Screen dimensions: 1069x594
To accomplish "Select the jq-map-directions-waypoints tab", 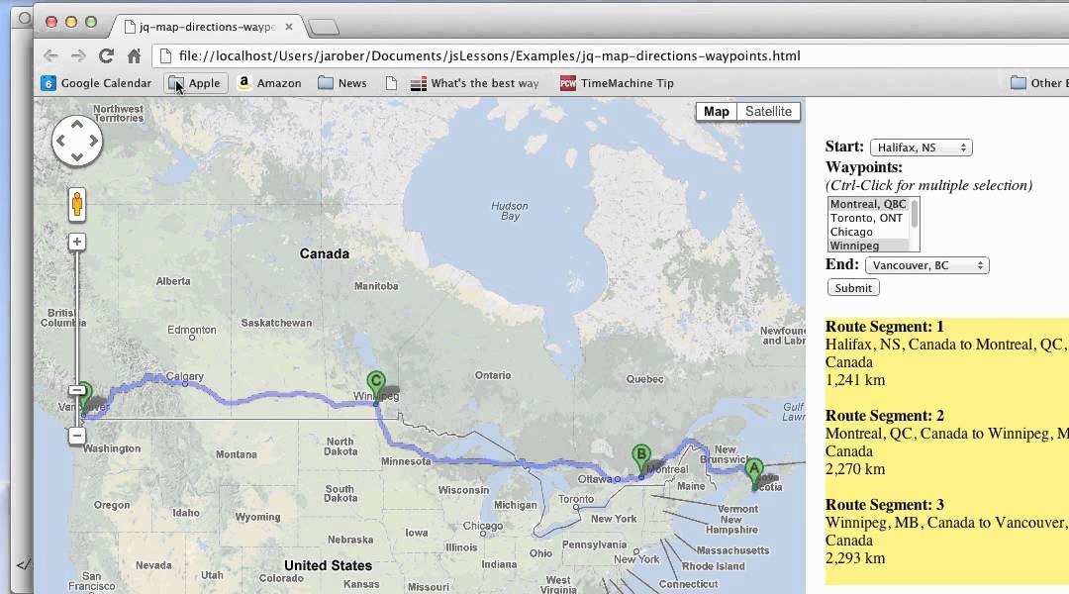I will coord(207,27).
